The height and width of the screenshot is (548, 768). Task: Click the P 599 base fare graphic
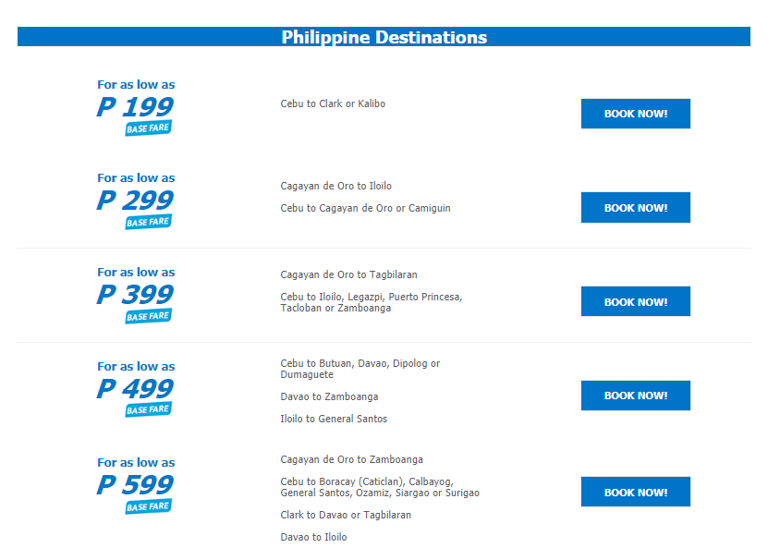[x=136, y=485]
